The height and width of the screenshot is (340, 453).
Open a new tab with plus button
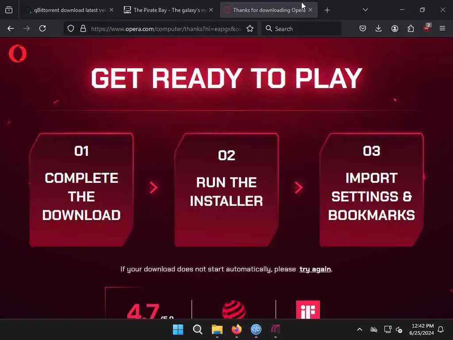click(x=327, y=10)
